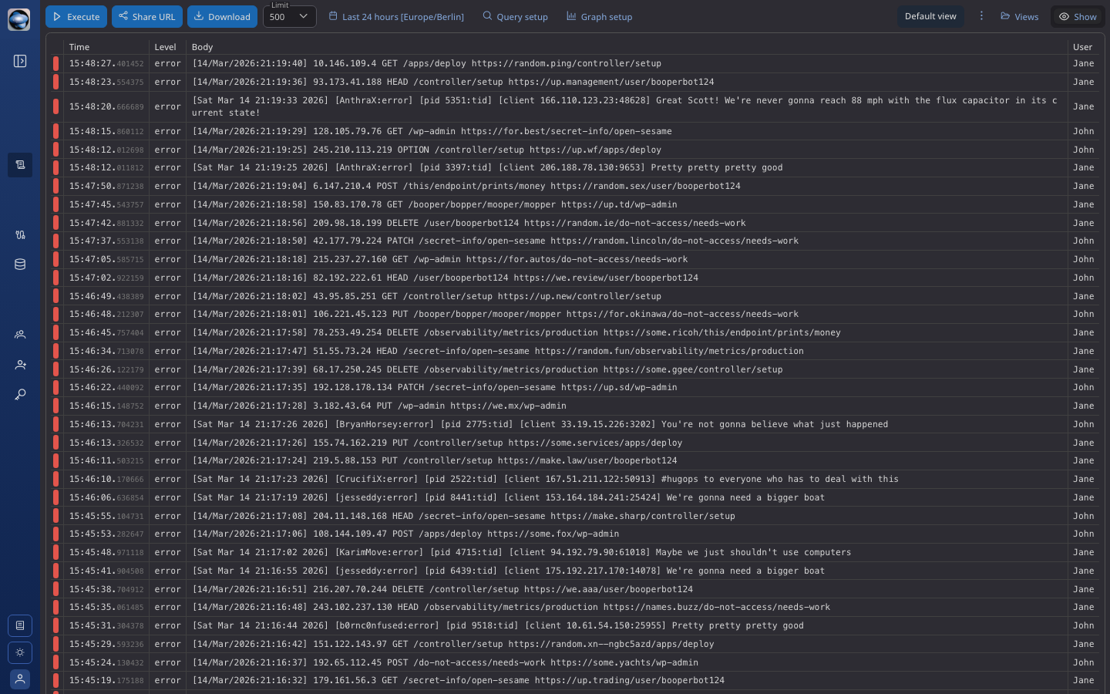Screen dimensions: 1110x694
Task: Open the user profile icon at sidebar bottom
Action: pyautogui.click(x=20, y=679)
